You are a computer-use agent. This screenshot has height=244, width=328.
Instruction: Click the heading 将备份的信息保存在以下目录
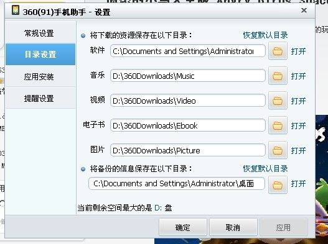pos(141,169)
